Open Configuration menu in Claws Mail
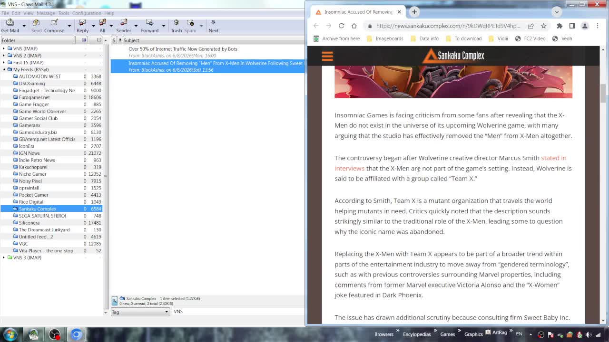The width and height of the screenshot is (609, 342). [87, 13]
